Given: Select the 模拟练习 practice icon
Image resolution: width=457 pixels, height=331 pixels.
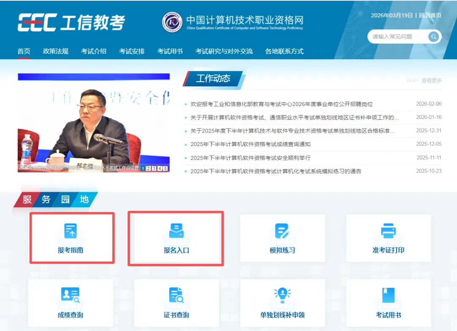Looking at the screenshot, I should pos(282,237).
